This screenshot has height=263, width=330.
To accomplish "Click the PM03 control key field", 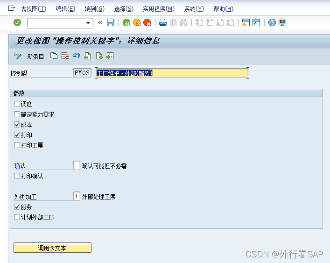I will [x=82, y=73].
